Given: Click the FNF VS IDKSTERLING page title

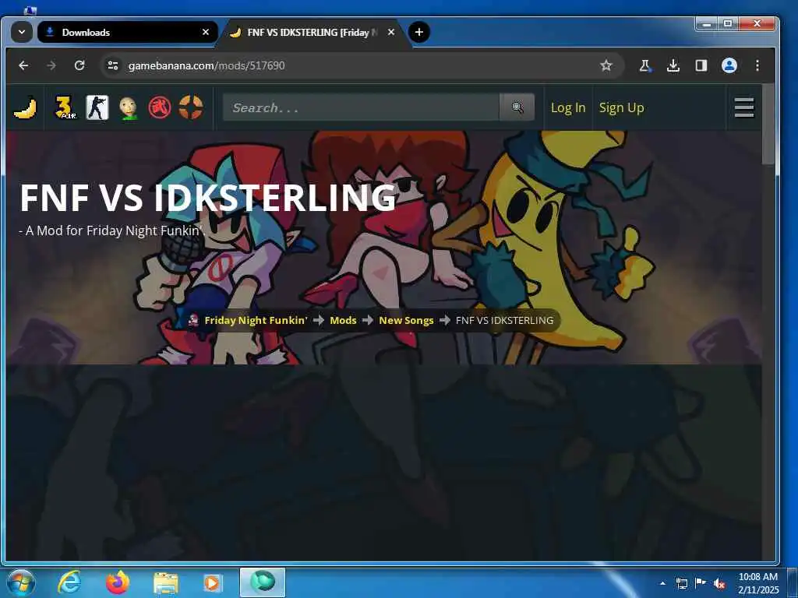Looking at the screenshot, I should click(x=207, y=197).
